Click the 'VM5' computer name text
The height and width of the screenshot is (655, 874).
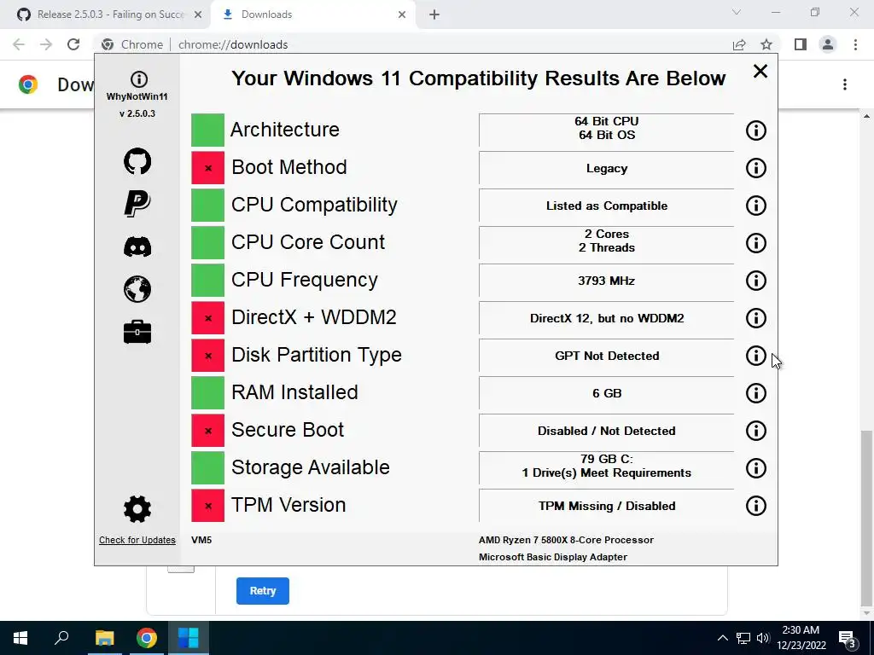point(201,540)
